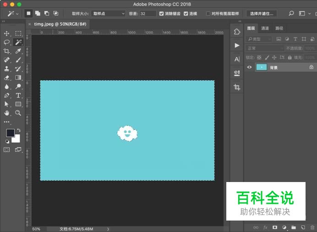Select the Move tool
This screenshot has width=317, height=232.
click(x=7, y=33)
